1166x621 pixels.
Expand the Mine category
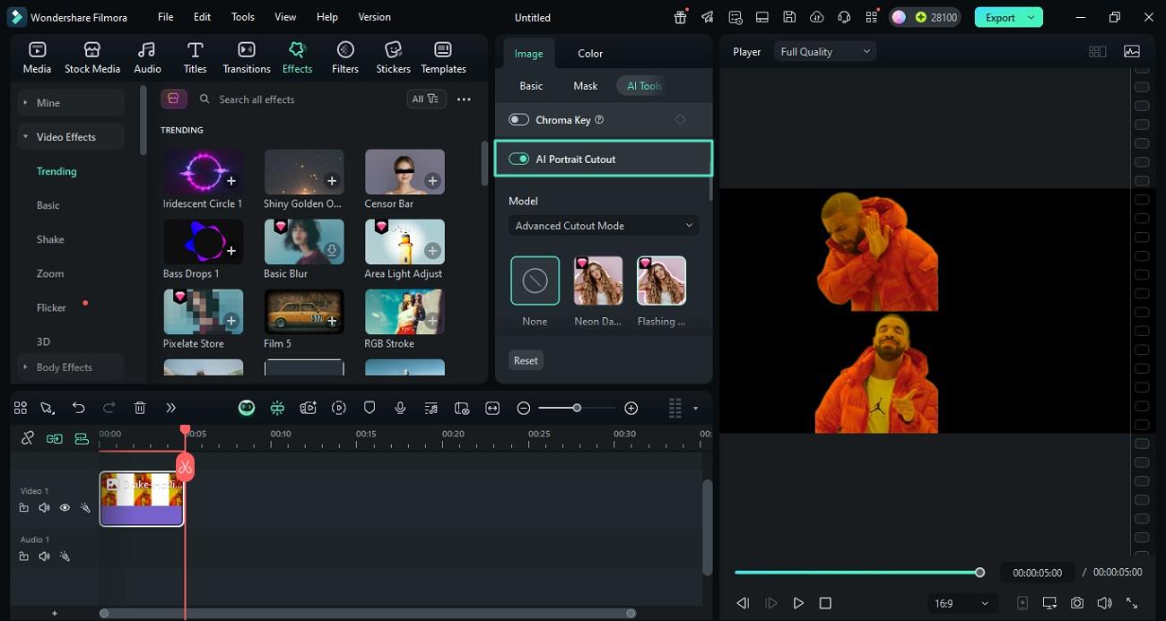[70, 103]
